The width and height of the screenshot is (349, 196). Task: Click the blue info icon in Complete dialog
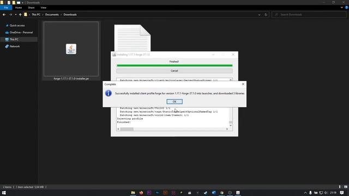click(109, 93)
